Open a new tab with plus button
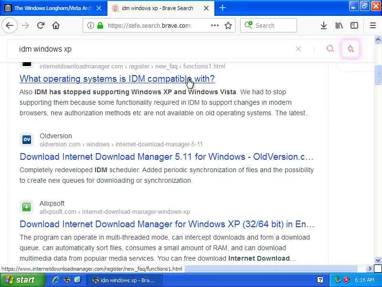 (x=222, y=8)
